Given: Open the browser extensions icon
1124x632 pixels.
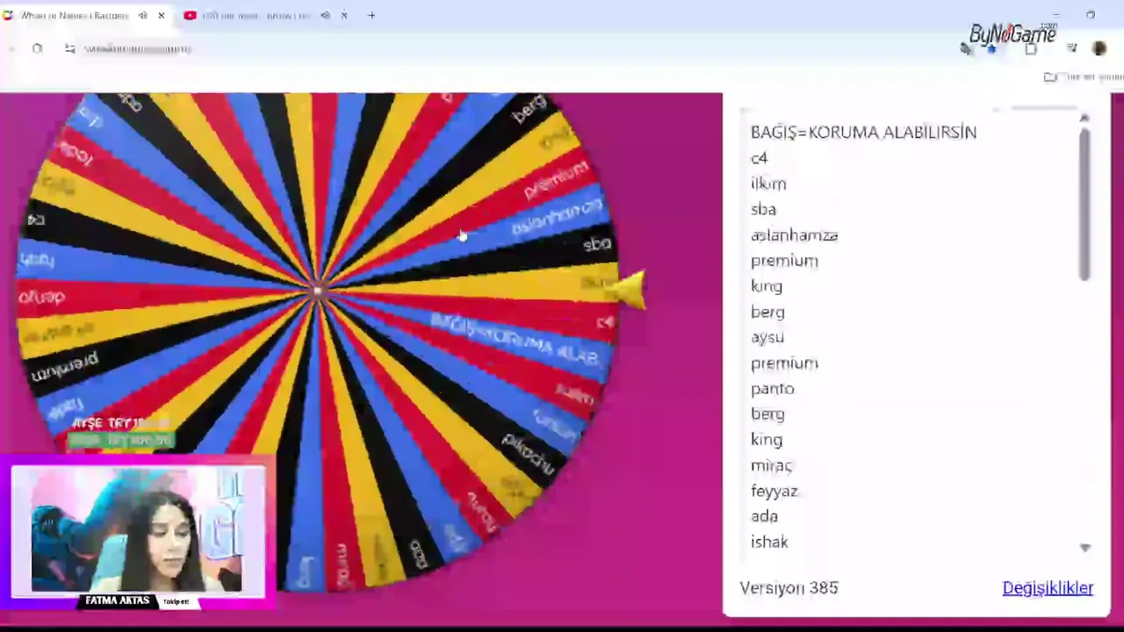Looking at the screenshot, I should point(1031,49).
